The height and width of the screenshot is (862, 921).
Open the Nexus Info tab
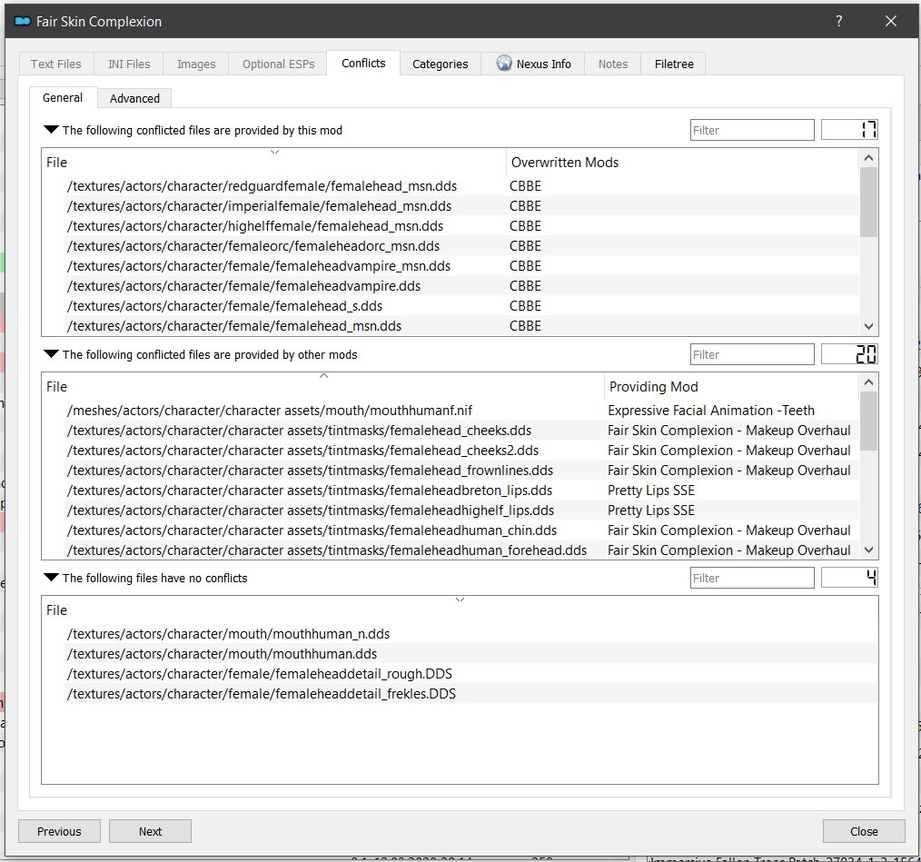[x=533, y=64]
